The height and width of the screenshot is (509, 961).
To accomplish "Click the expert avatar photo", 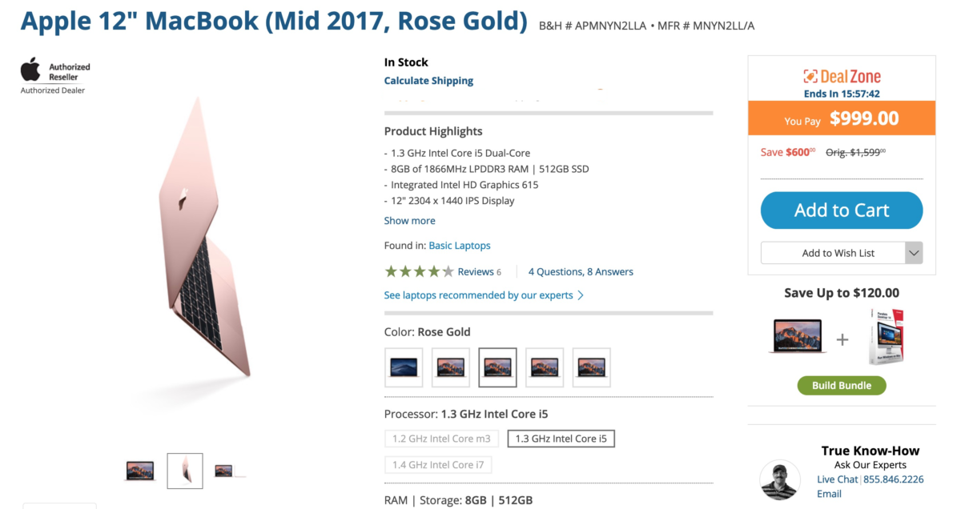I will [779, 480].
